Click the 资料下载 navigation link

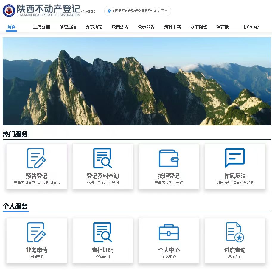(172, 27)
